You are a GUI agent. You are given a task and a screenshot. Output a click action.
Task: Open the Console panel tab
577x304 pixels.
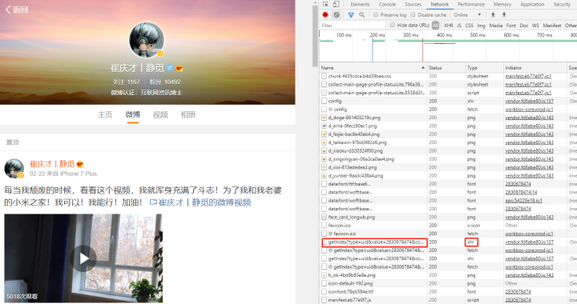pos(387,5)
